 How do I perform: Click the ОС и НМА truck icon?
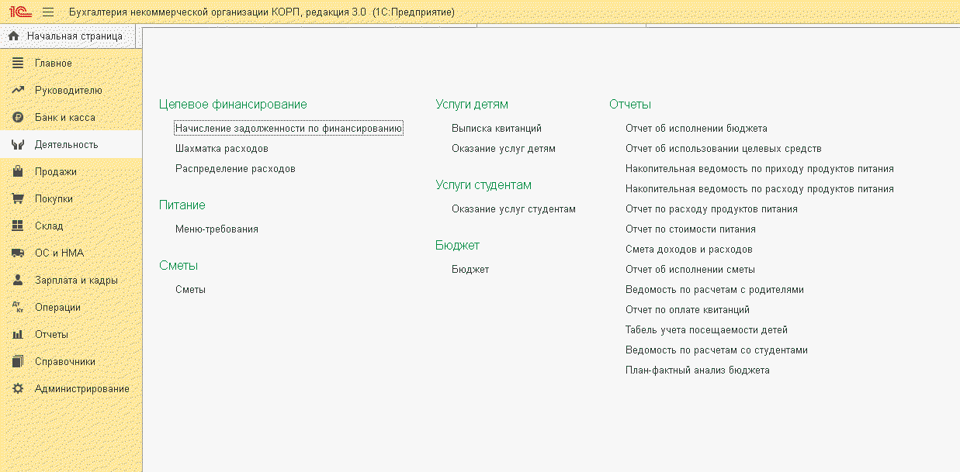pos(18,253)
